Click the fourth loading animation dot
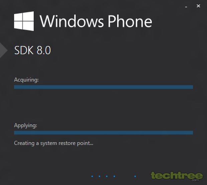 point(114,176)
